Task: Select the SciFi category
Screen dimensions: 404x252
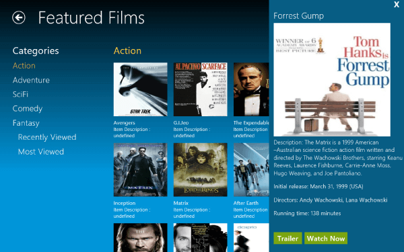Action: point(20,94)
